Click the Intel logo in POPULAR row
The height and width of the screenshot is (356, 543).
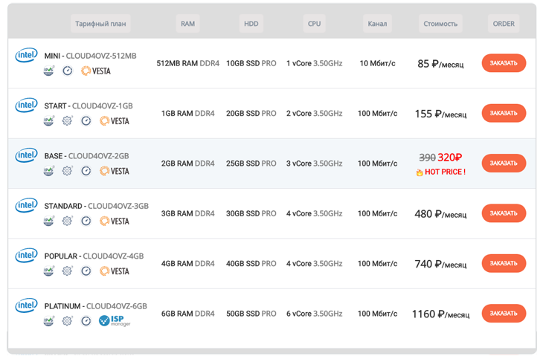[26, 256]
